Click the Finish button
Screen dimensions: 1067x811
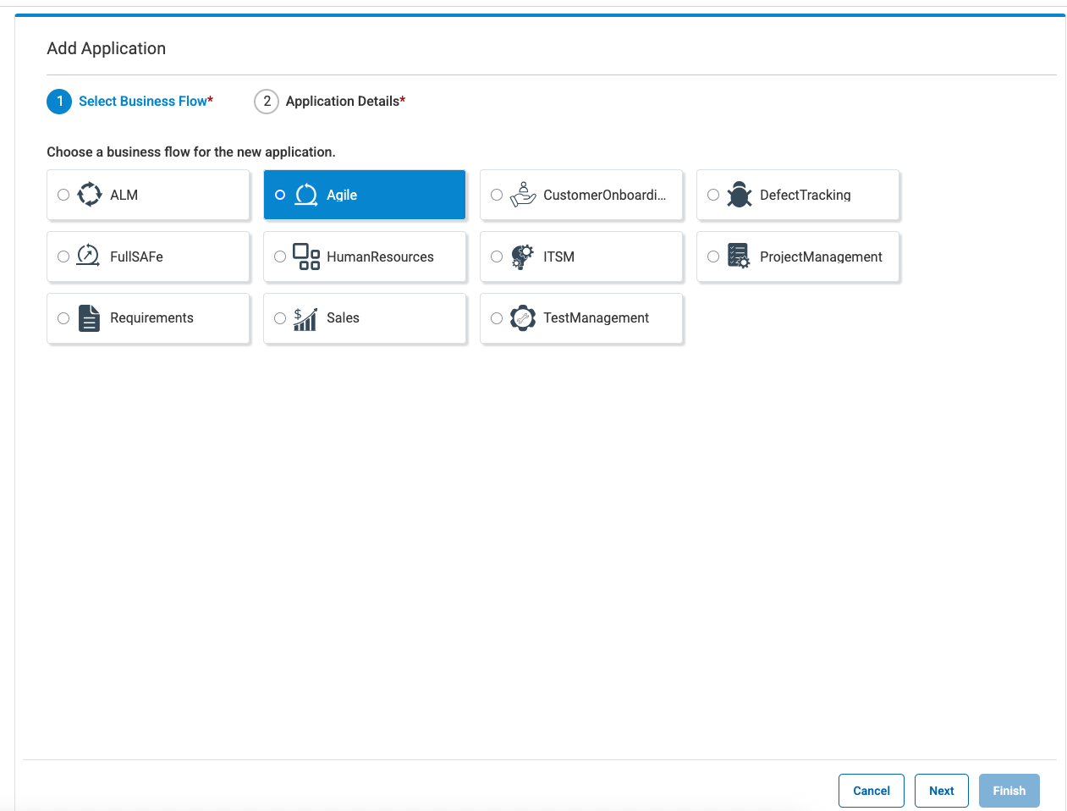tap(1009, 791)
